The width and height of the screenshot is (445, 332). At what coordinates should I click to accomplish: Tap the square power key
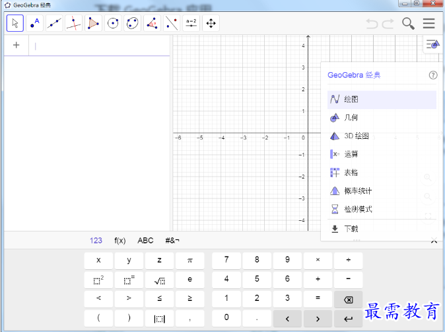[98, 280]
